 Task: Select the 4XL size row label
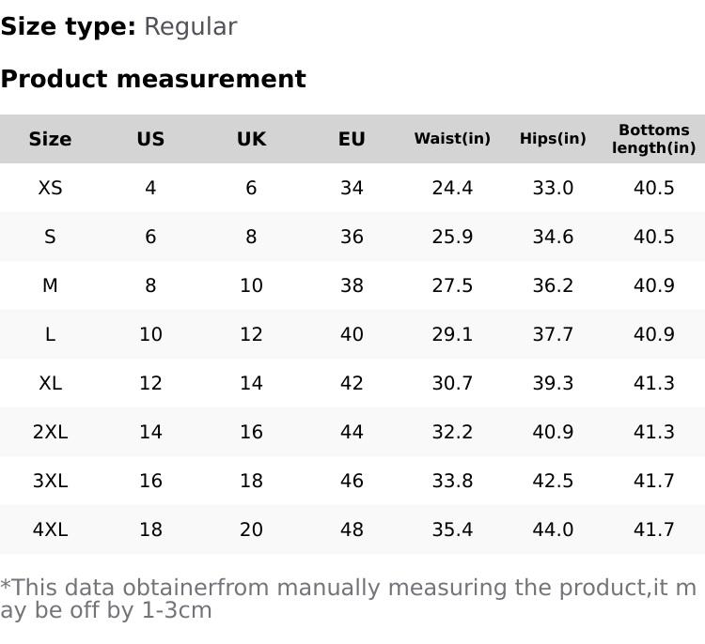(x=50, y=529)
